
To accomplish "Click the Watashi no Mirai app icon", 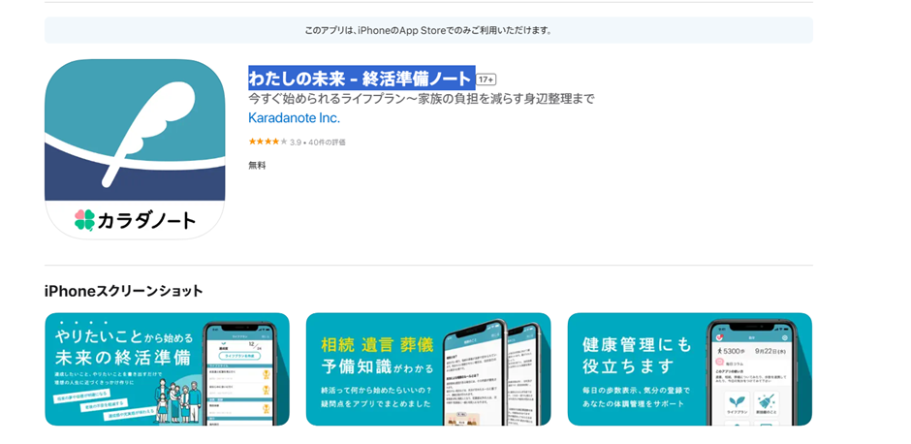I will pos(135,148).
